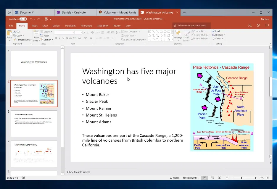Click the Redo arrow icon
The image size is (277, 189).
pos(38,19)
